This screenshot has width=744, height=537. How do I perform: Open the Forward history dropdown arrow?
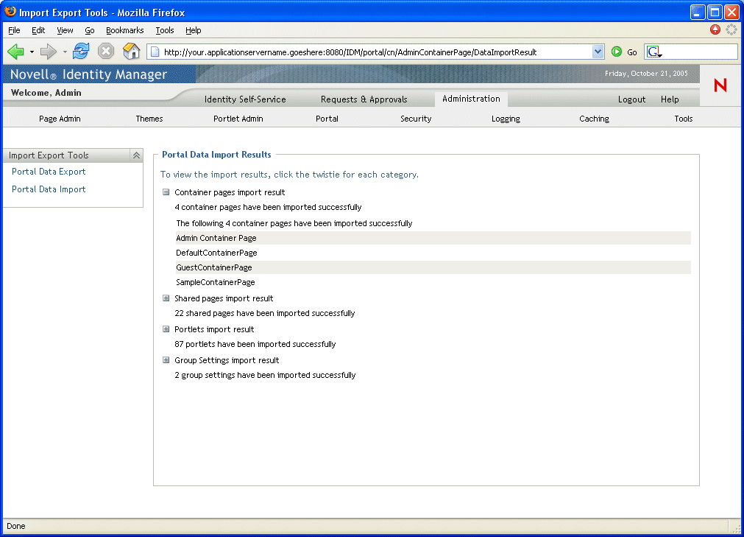pyautogui.click(x=65, y=52)
